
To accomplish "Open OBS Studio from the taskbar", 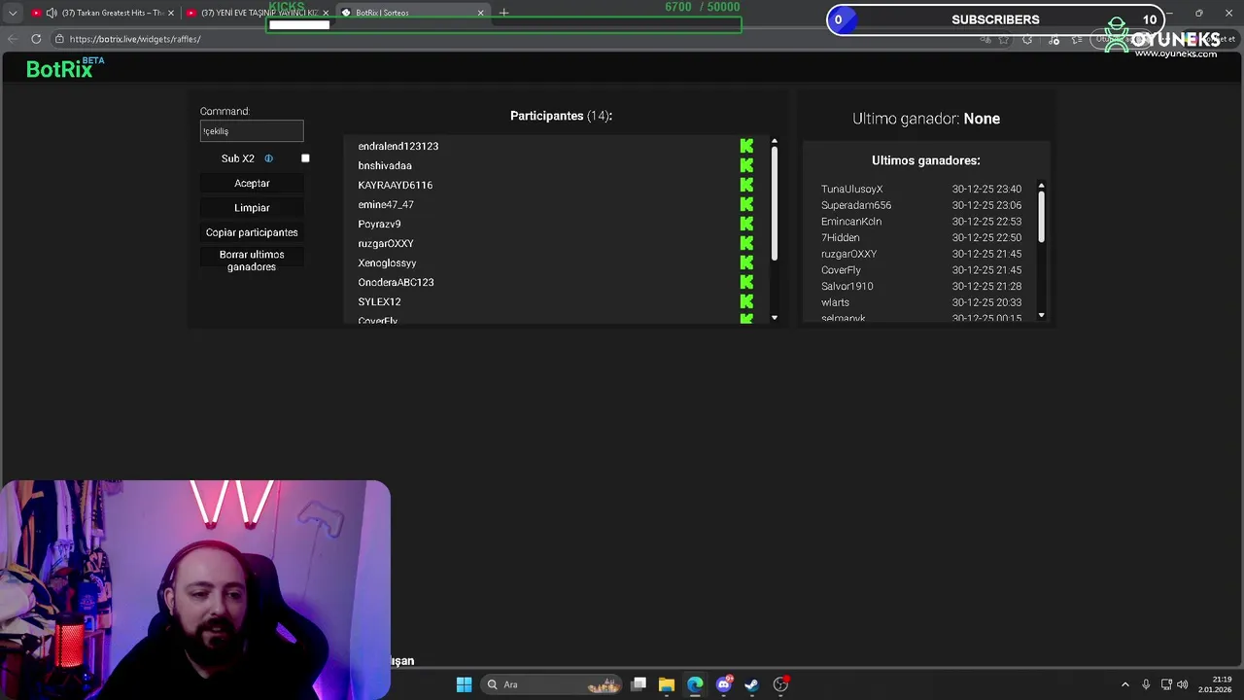I will point(780,684).
